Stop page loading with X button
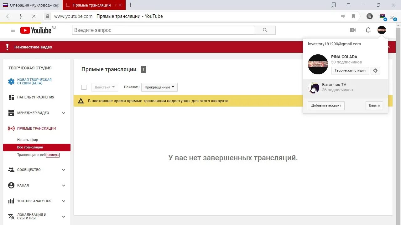401x225 pixels. tap(34, 16)
